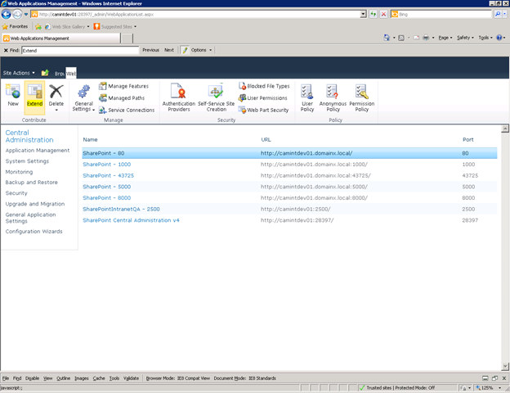Screen dimensions: 510x393
Task: Click the Delete web application icon
Action: [56, 91]
